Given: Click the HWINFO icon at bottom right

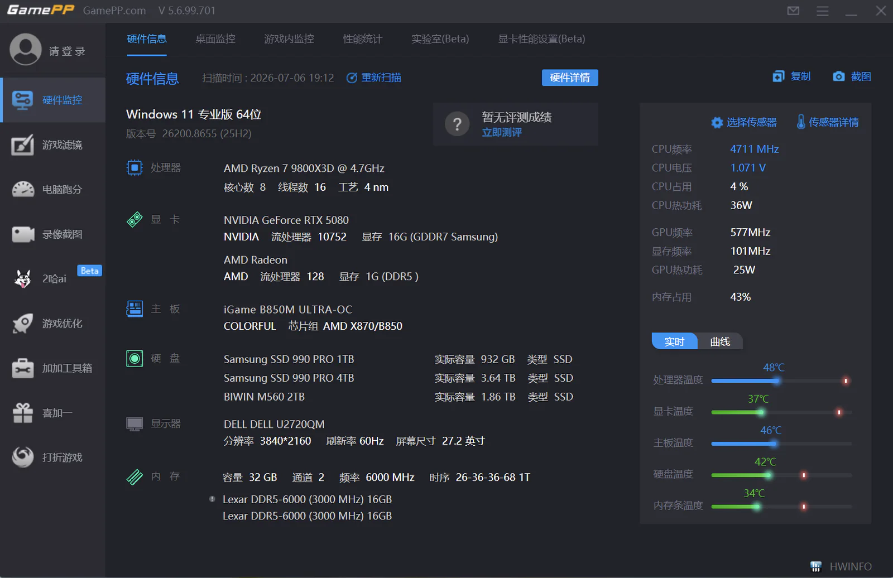Looking at the screenshot, I should (x=816, y=567).
